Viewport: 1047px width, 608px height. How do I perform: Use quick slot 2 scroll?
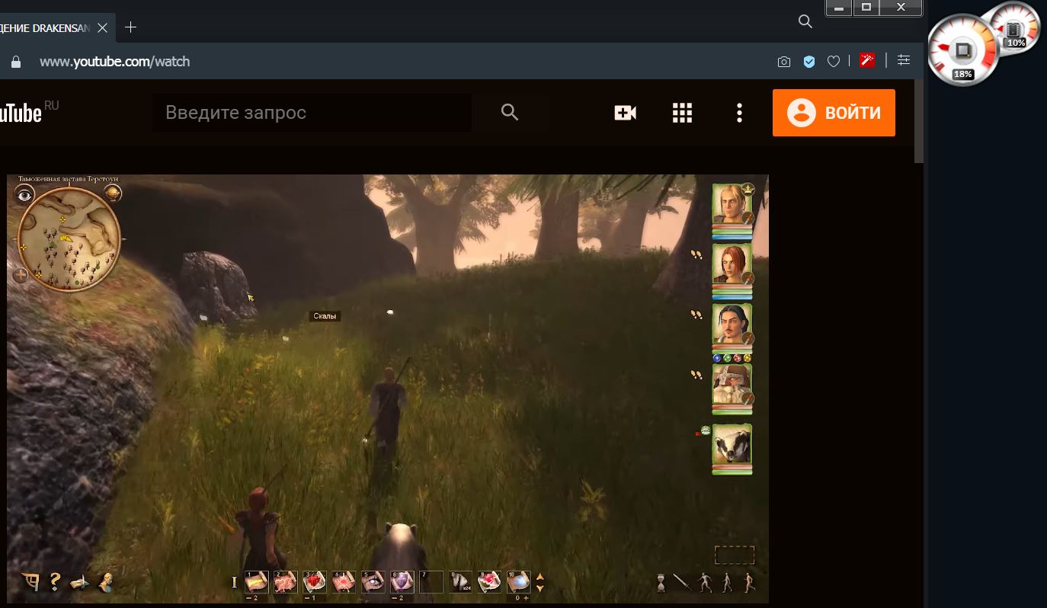286,581
